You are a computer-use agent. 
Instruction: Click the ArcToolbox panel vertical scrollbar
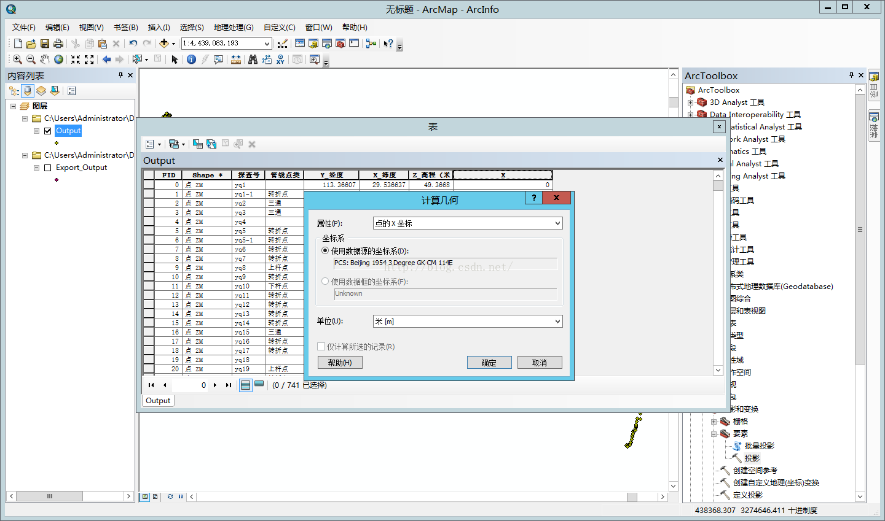click(860, 230)
